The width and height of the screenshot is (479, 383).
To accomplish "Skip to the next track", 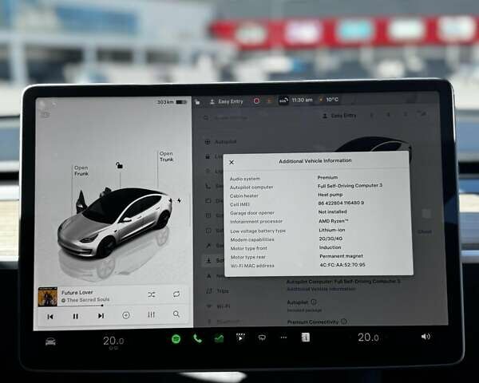I will (x=101, y=315).
